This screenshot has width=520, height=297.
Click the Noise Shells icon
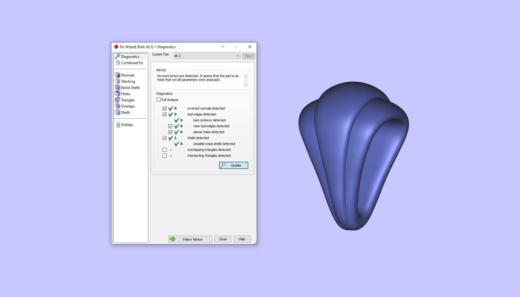[117, 87]
